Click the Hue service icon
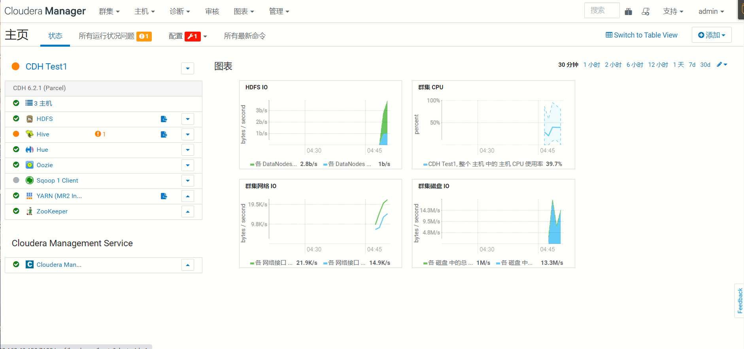The height and width of the screenshot is (349, 744). click(29, 150)
